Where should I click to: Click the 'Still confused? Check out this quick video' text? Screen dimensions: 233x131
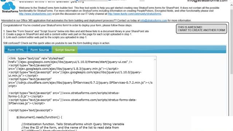tap(56, 43)
